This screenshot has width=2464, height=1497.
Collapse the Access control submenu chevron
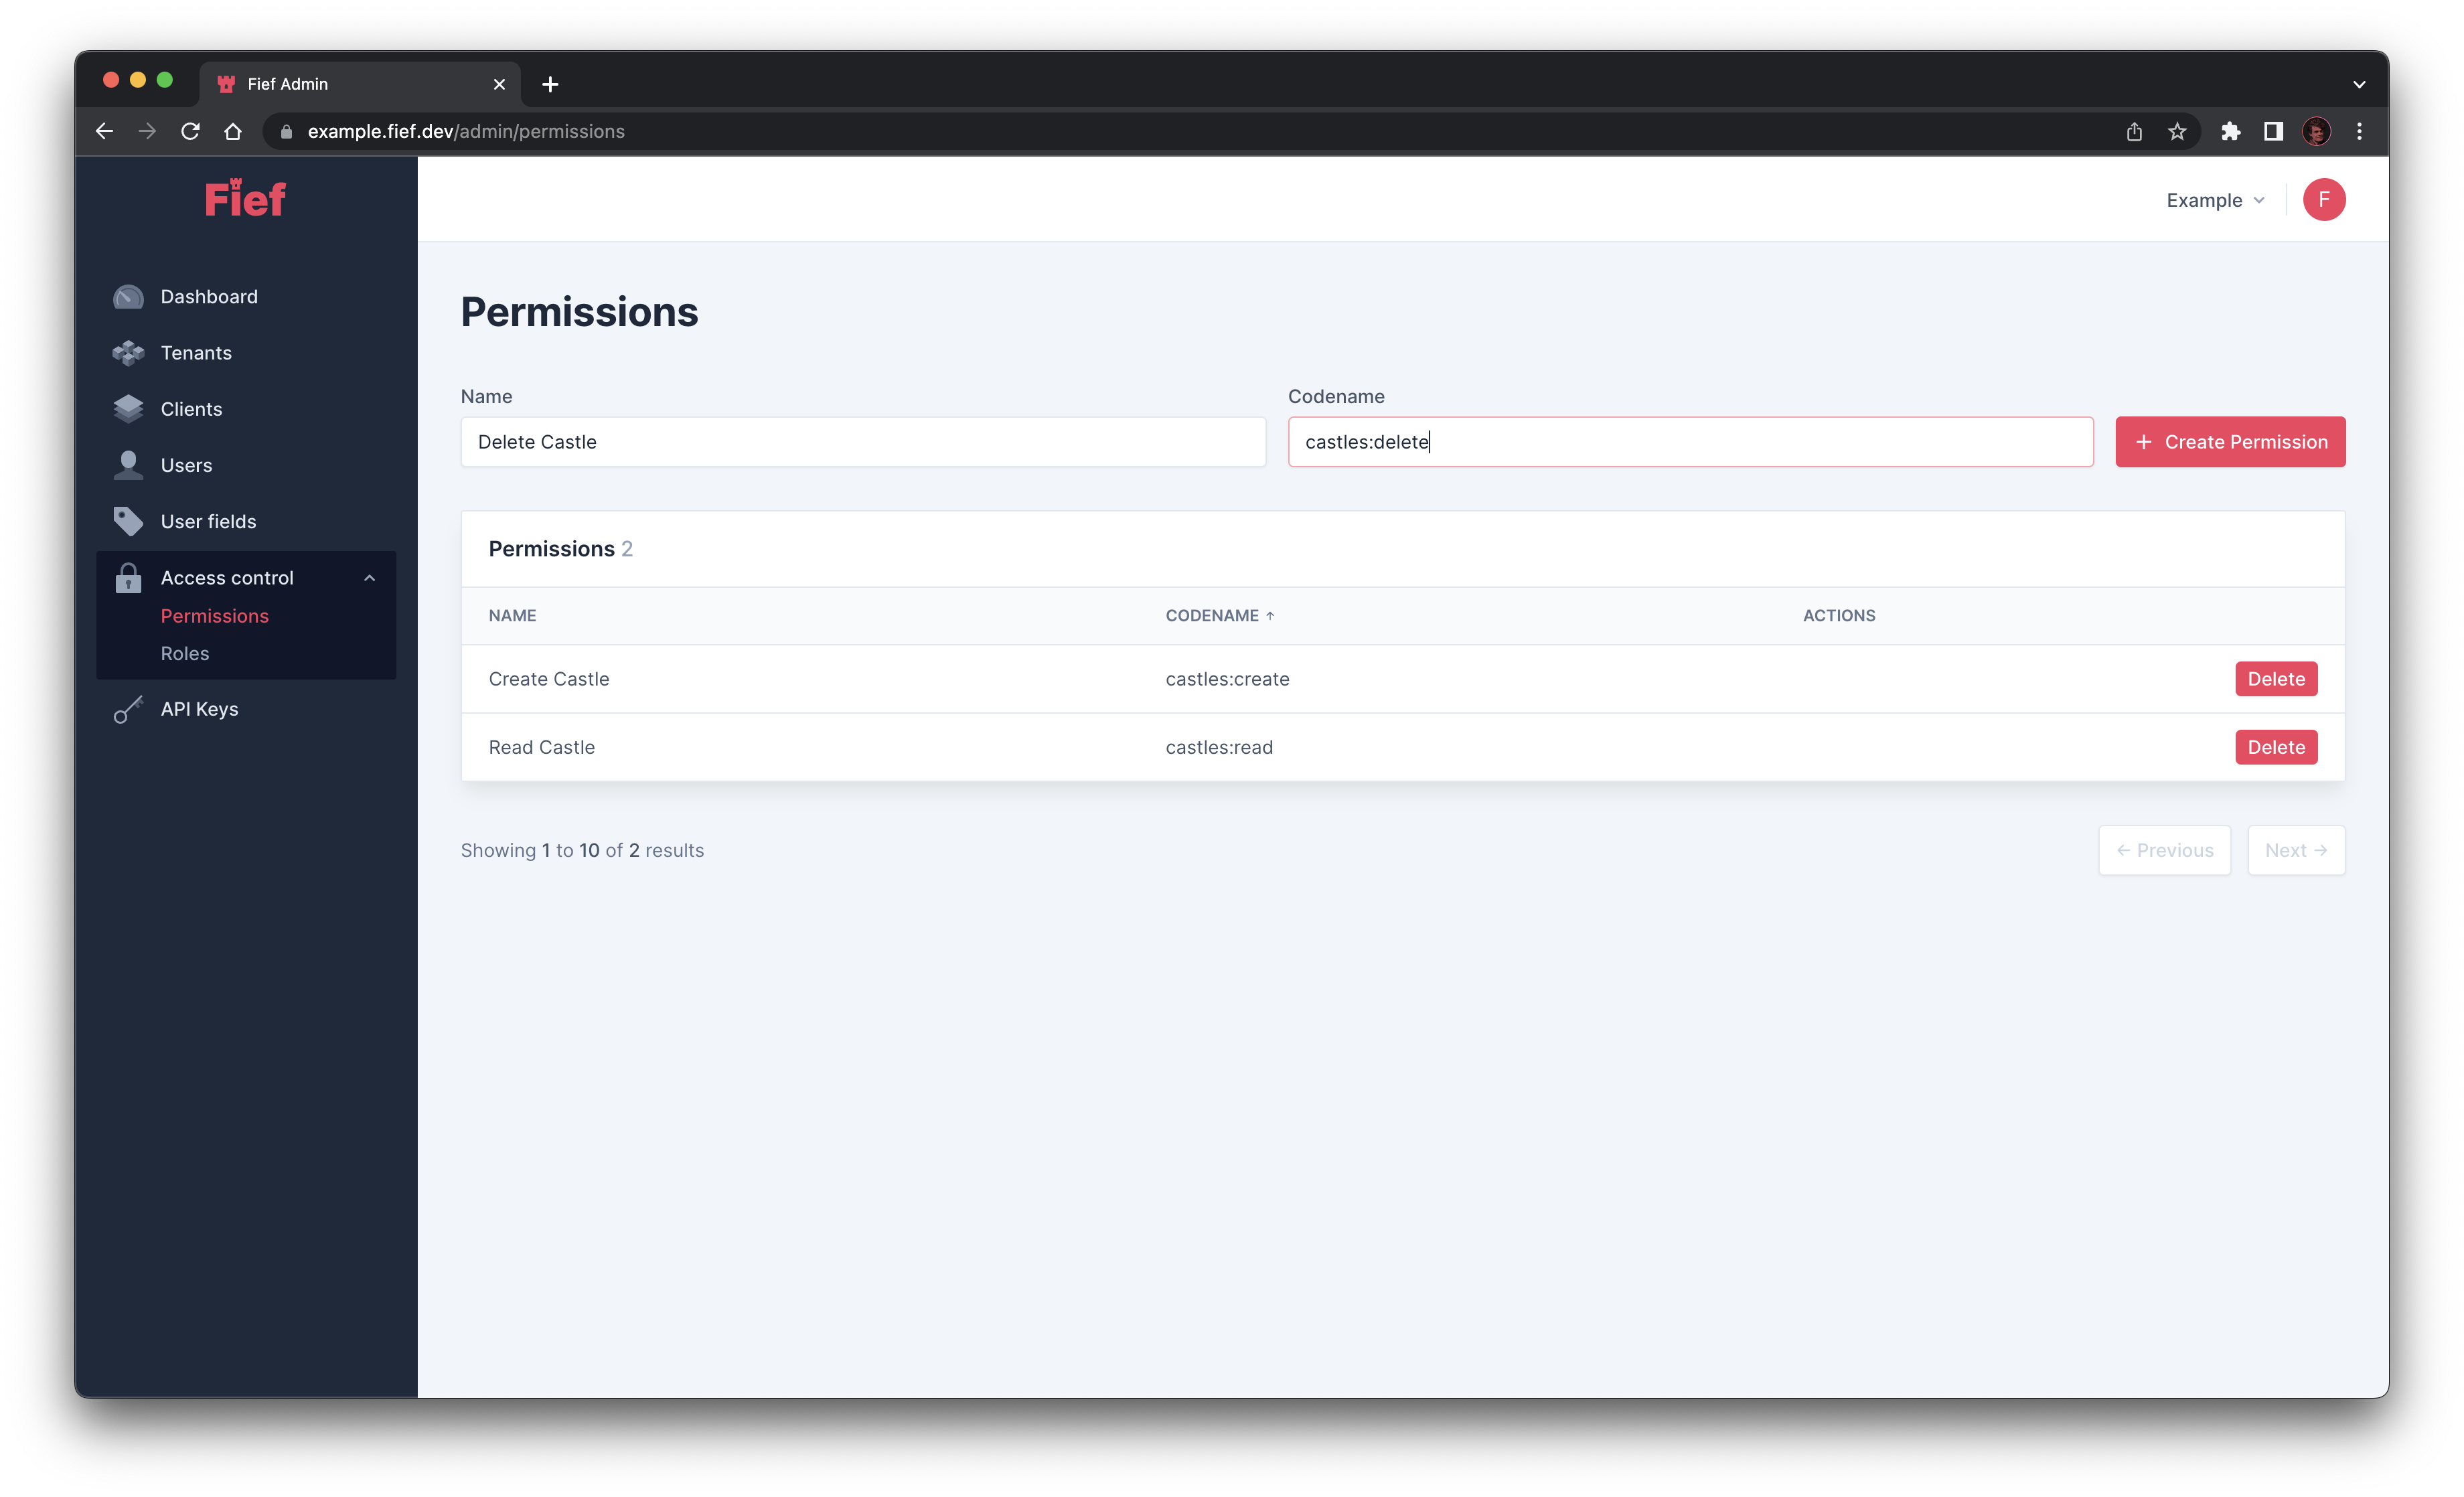369,577
